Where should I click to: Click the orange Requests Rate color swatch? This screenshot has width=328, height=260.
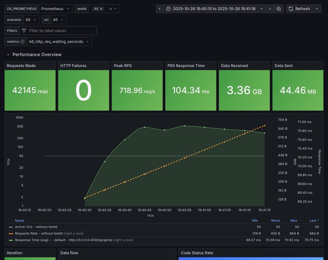point(11,233)
